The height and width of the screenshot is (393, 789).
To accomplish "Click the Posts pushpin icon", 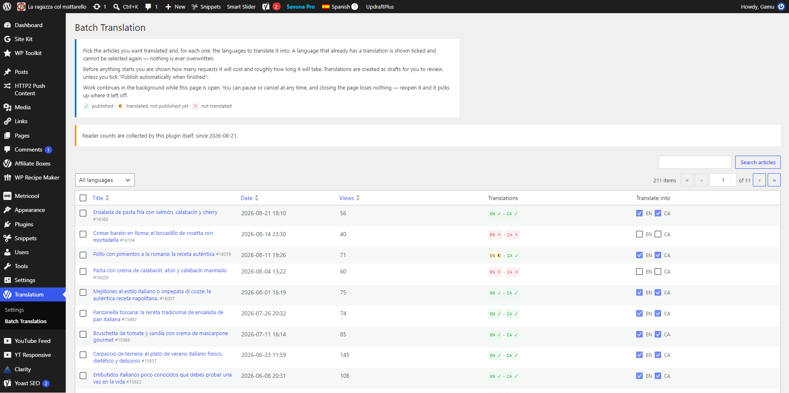I will [7, 72].
